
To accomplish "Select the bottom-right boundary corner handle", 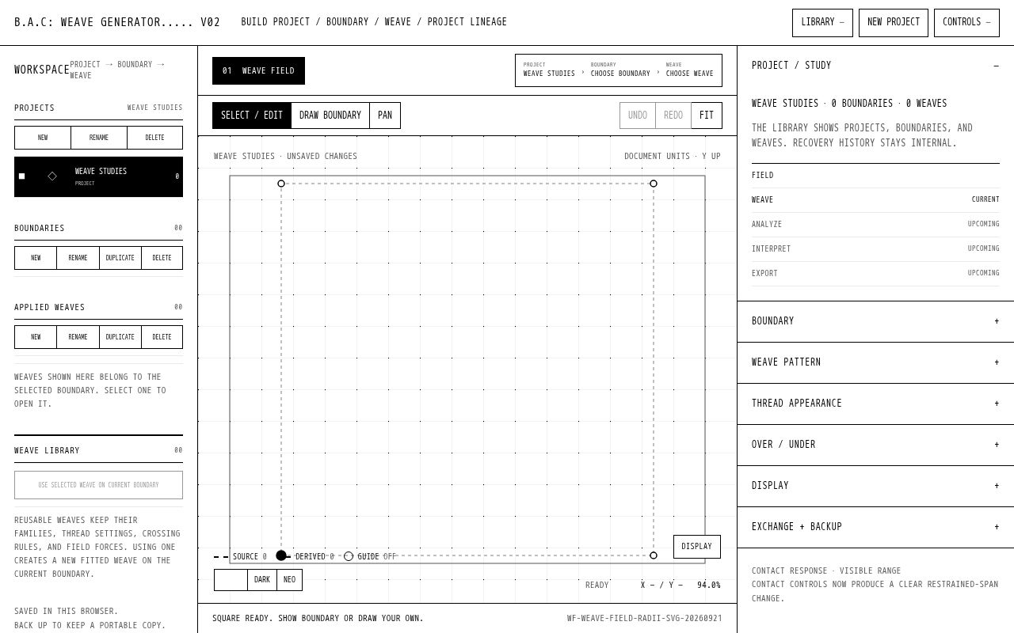I will tap(654, 555).
